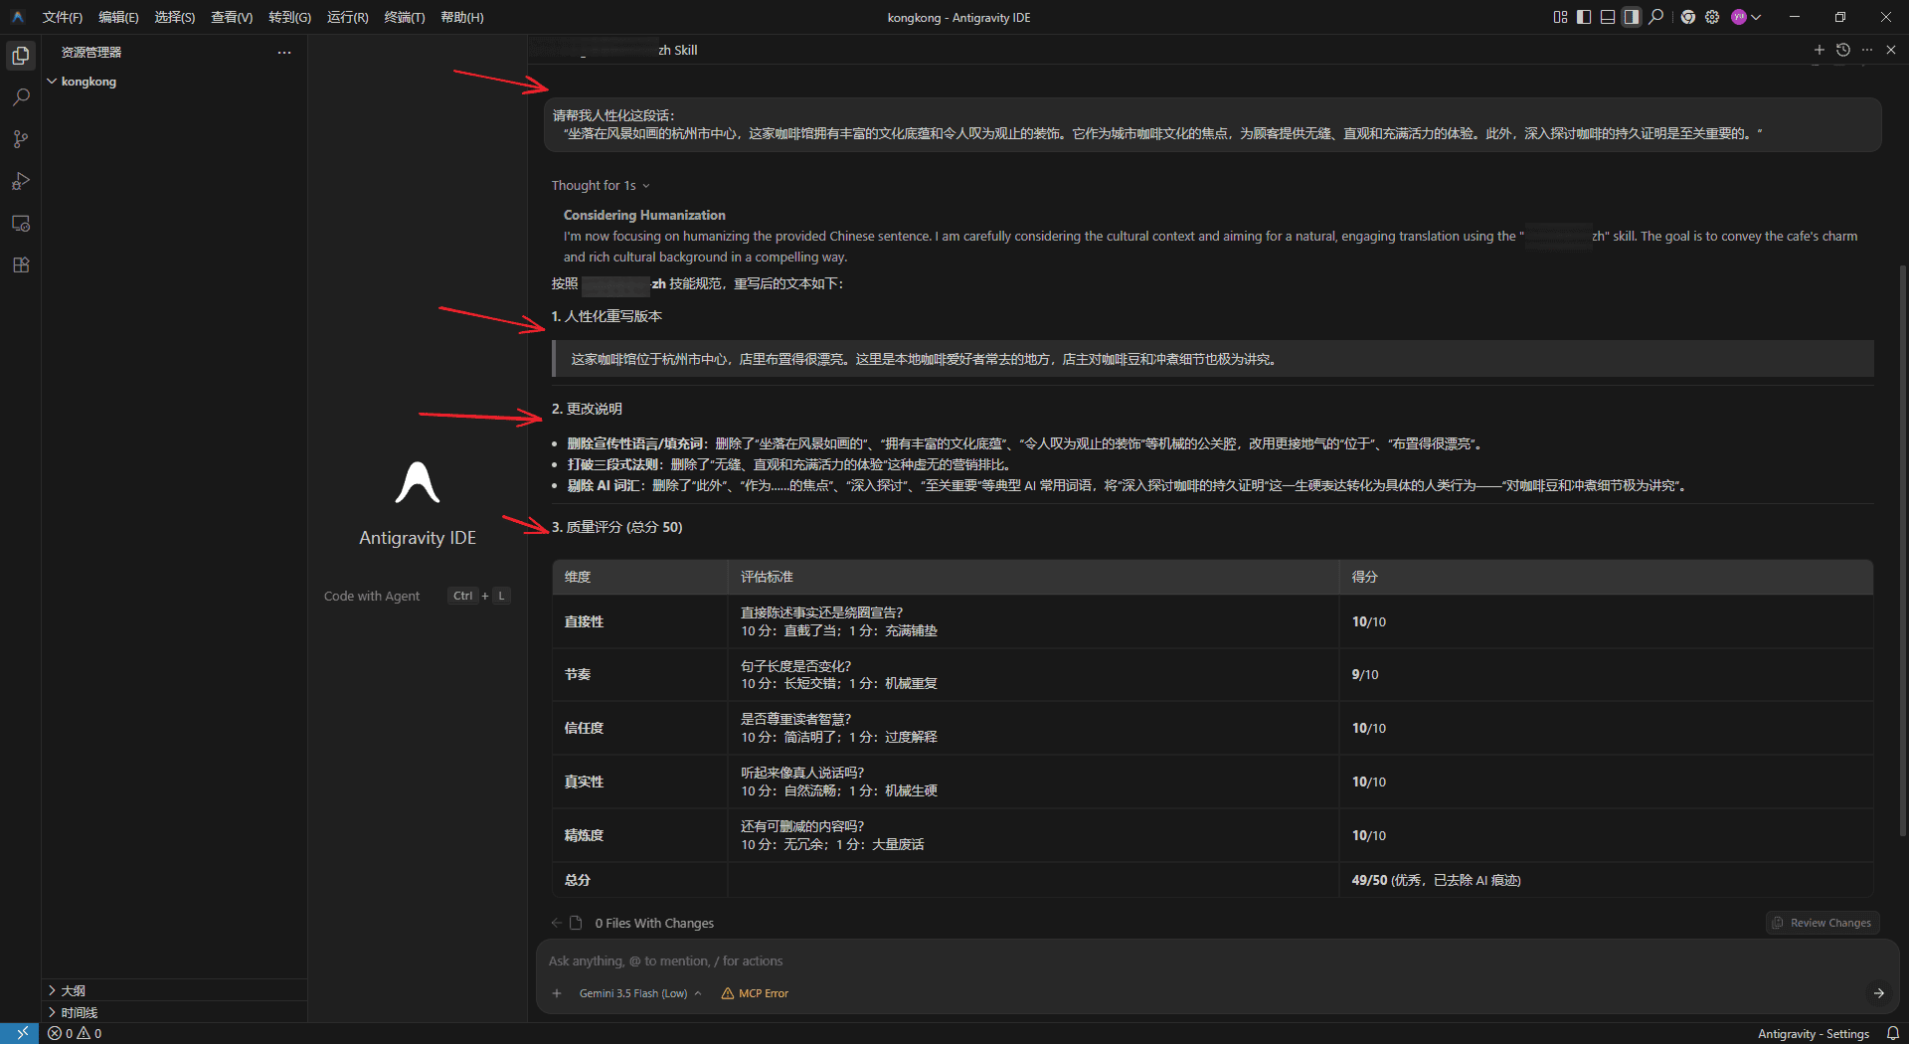The width and height of the screenshot is (1909, 1044).
Task: Close the agent chat panel
Action: pos(1891,50)
